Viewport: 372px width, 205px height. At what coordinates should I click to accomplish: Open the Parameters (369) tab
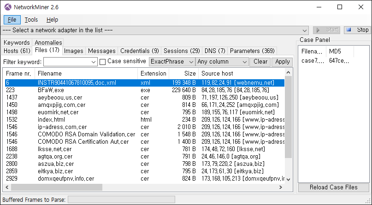252,51
